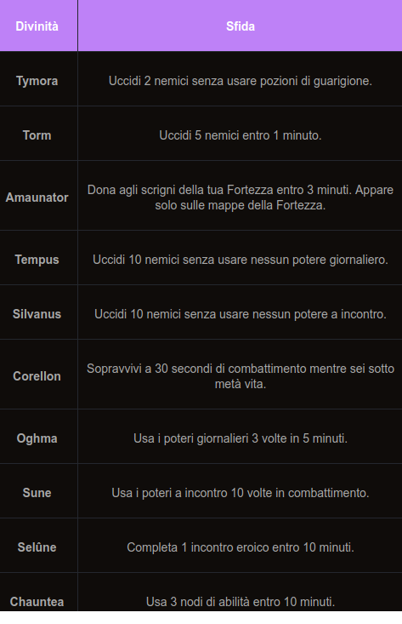Image resolution: width=402 pixels, height=624 pixels.
Task: Click the Uccidi 2 nemici challenge text
Action: [x=241, y=81]
